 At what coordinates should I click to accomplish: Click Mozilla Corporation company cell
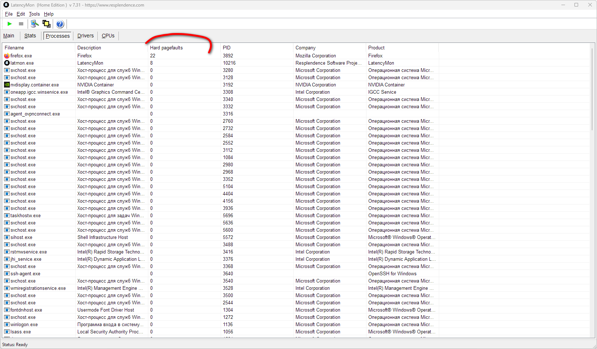316,56
